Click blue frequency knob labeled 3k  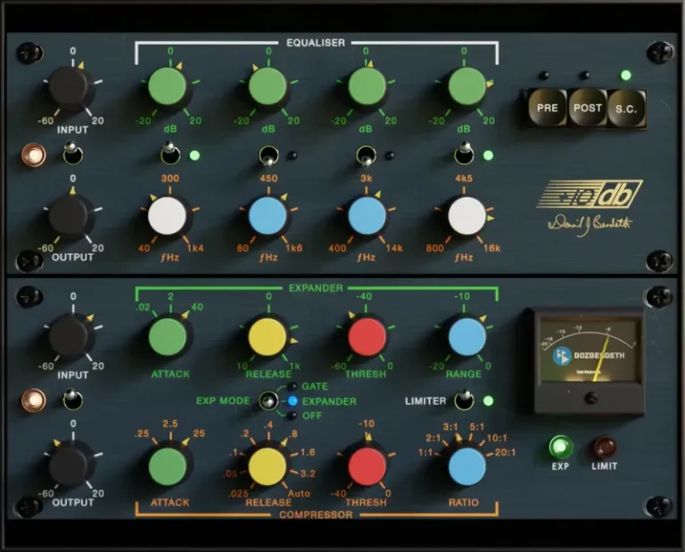367,216
